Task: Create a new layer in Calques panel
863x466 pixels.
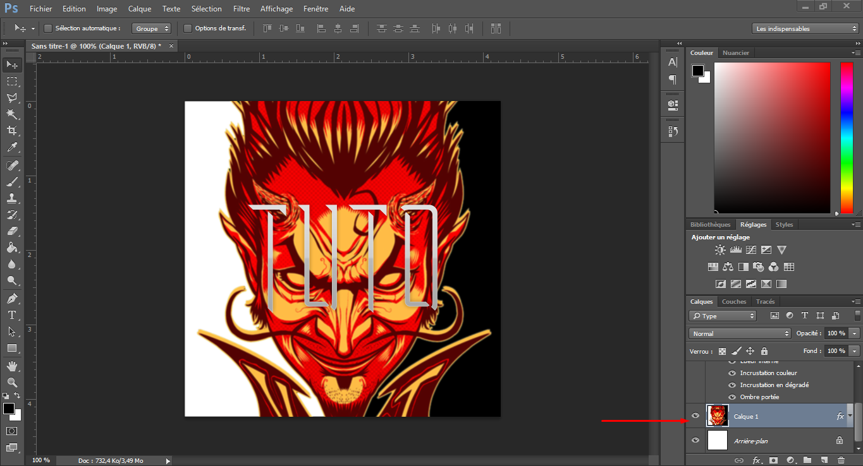Action: tap(824, 460)
